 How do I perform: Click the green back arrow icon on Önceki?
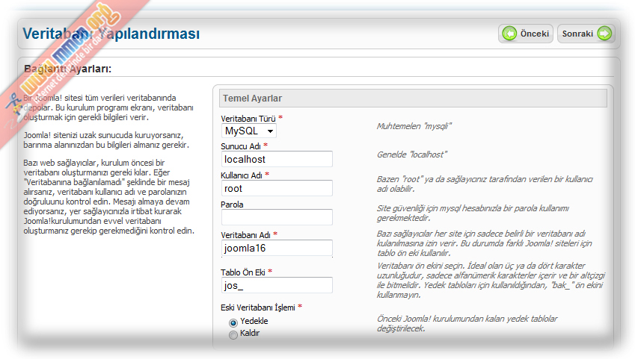510,34
